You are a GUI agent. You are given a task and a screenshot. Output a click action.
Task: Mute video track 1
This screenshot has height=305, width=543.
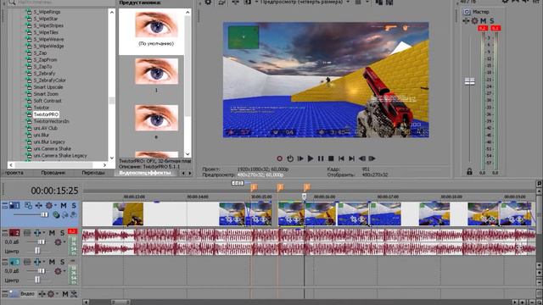[x=64, y=205]
